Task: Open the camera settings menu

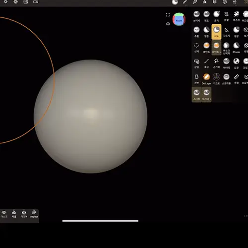Action: [x=36, y=2]
